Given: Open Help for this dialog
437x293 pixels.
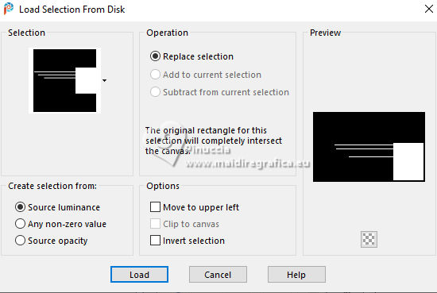Looking at the screenshot, I should [x=296, y=275].
